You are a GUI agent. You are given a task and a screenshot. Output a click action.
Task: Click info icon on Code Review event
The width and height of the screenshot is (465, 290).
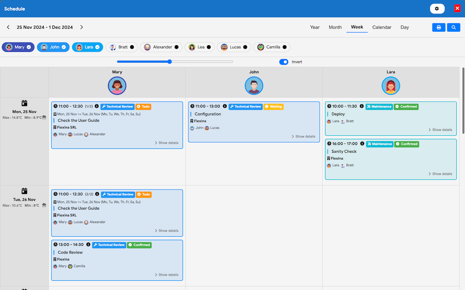88,245
